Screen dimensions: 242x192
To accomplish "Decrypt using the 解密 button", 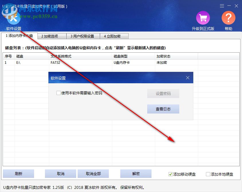I will [136, 174].
